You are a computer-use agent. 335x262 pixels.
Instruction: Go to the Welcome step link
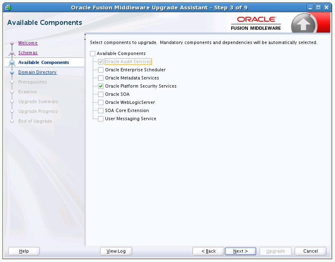coord(28,43)
